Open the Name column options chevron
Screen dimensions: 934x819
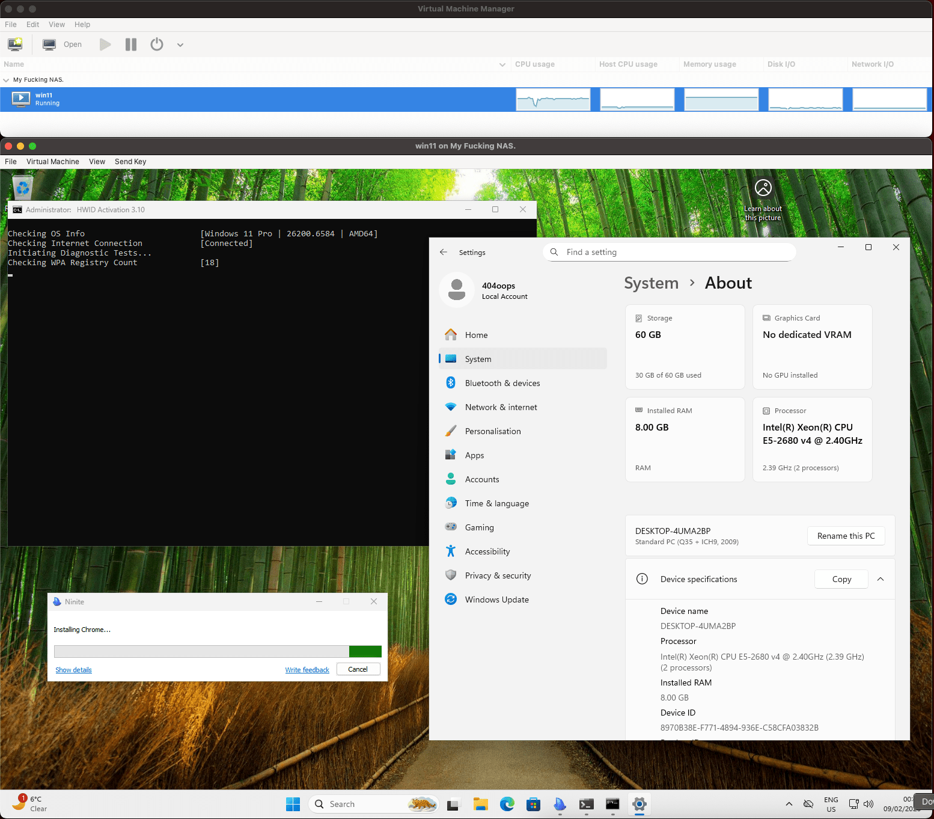tap(502, 64)
